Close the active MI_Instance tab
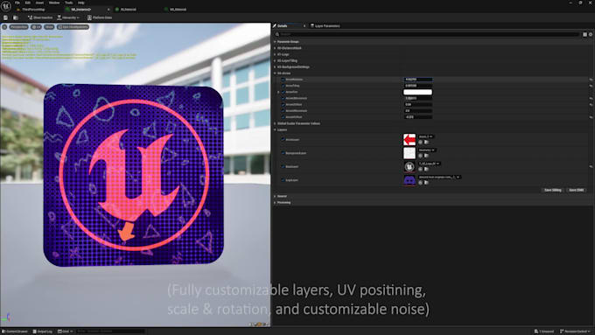 click(108, 9)
